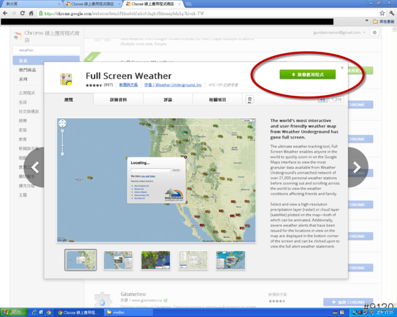Click the pan control on the map preview
Screen dimensions: 397x317
[63, 123]
